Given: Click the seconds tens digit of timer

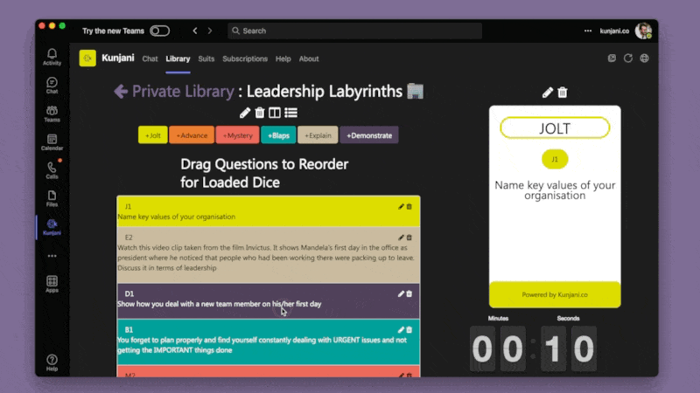Looking at the screenshot, I should [554, 348].
